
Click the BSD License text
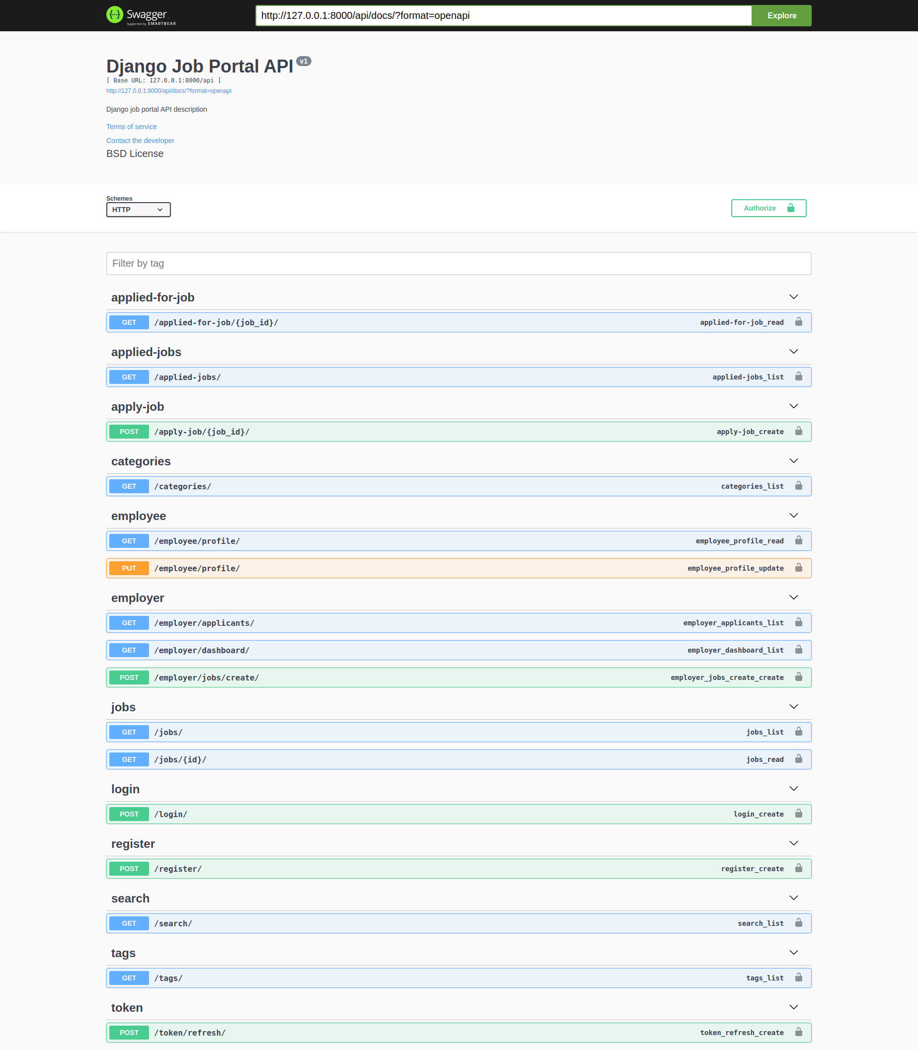pos(135,153)
